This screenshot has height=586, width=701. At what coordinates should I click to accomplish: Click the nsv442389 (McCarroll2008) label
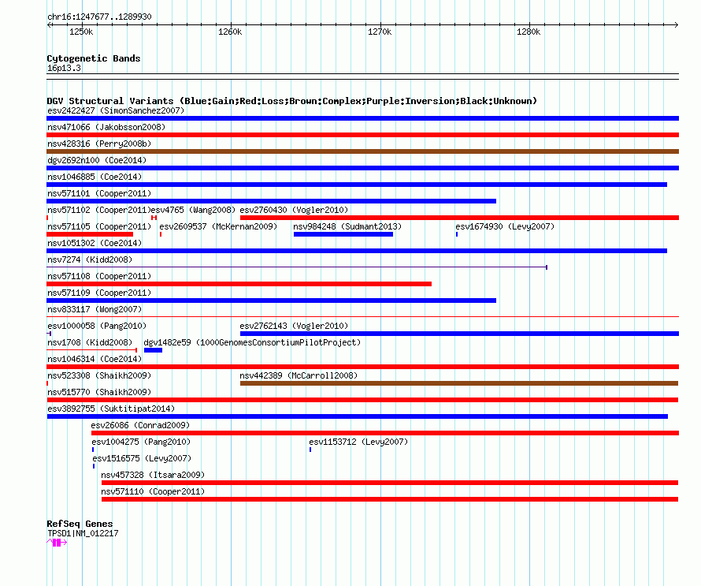coord(299,375)
